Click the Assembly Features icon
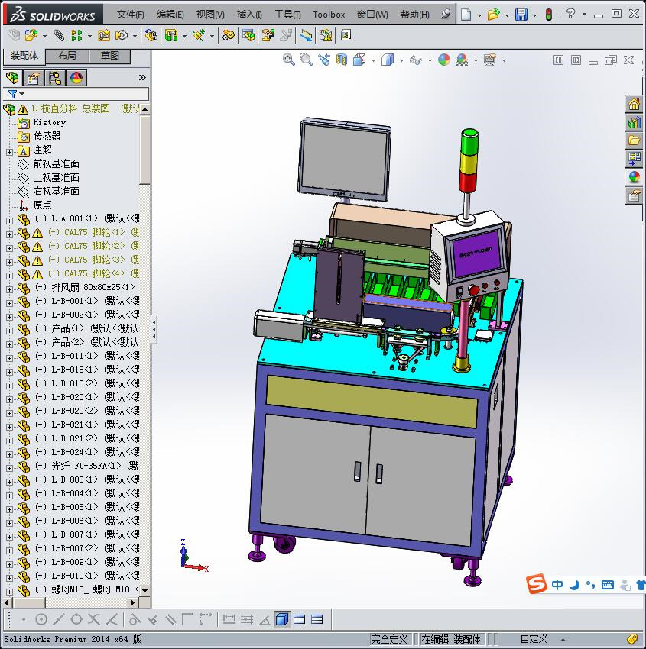646x649 pixels. click(x=171, y=36)
